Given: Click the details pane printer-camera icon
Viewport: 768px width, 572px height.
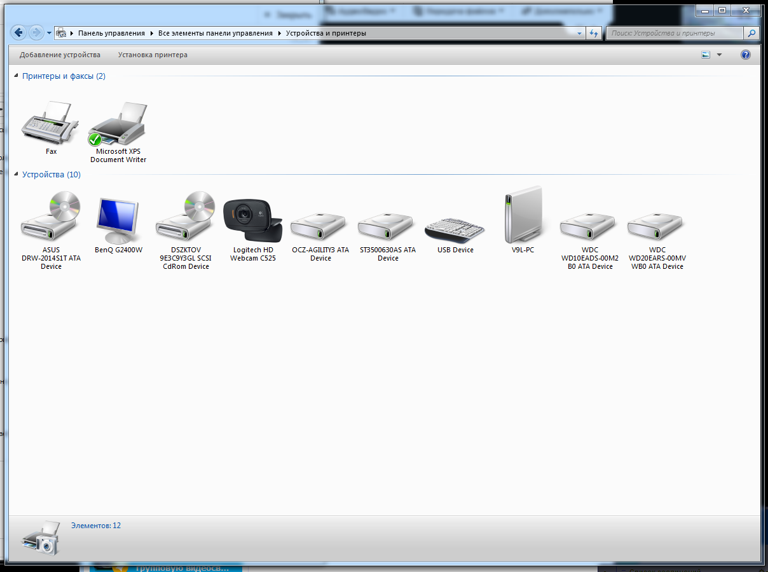Looking at the screenshot, I should click(x=41, y=537).
